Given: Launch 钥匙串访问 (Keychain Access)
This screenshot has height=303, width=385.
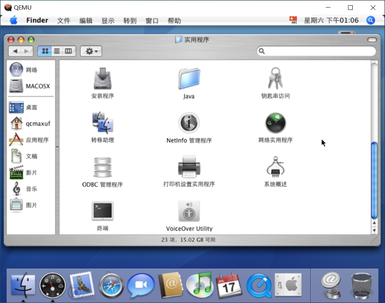Looking at the screenshot, I should pyautogui.click(x=276, y=80).
